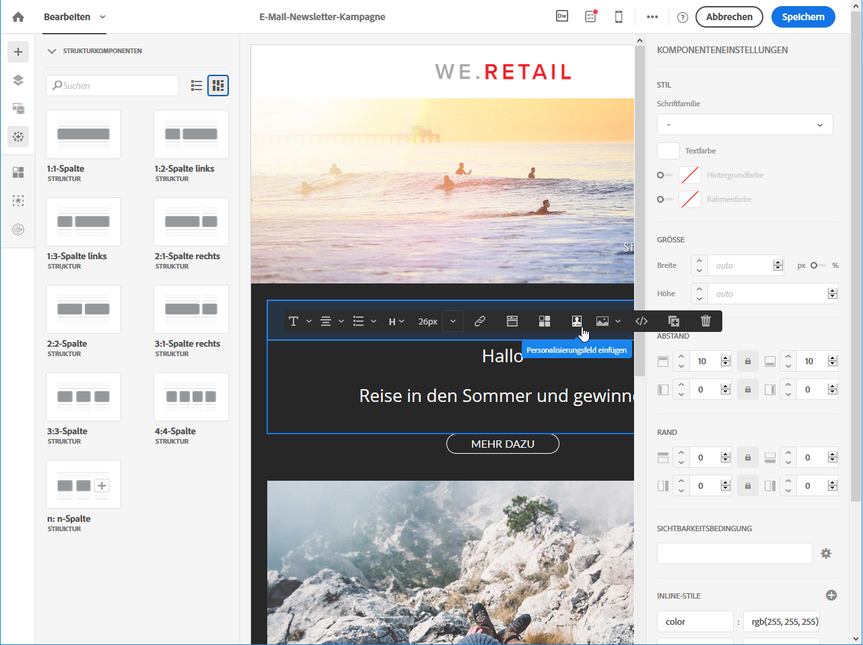This screenshot has width=863, height=645.
Task: Click the MEHR DAZU button in email
Action: [503, 444]
